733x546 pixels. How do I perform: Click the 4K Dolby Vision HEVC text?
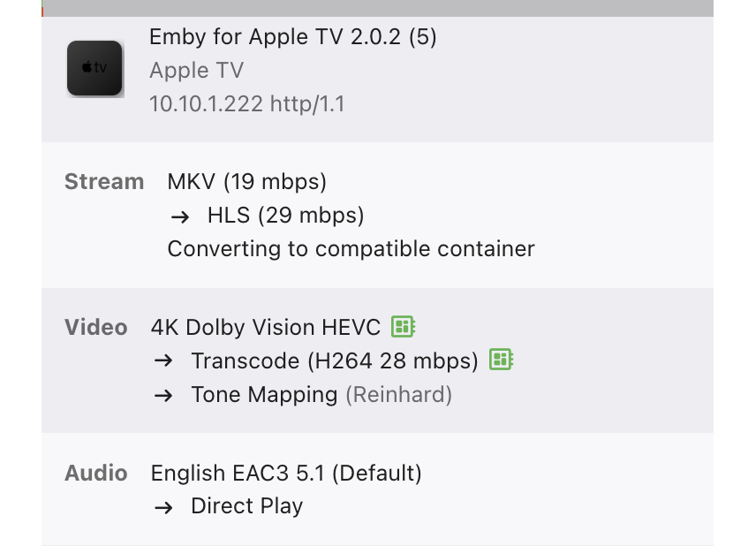point(266,327)
